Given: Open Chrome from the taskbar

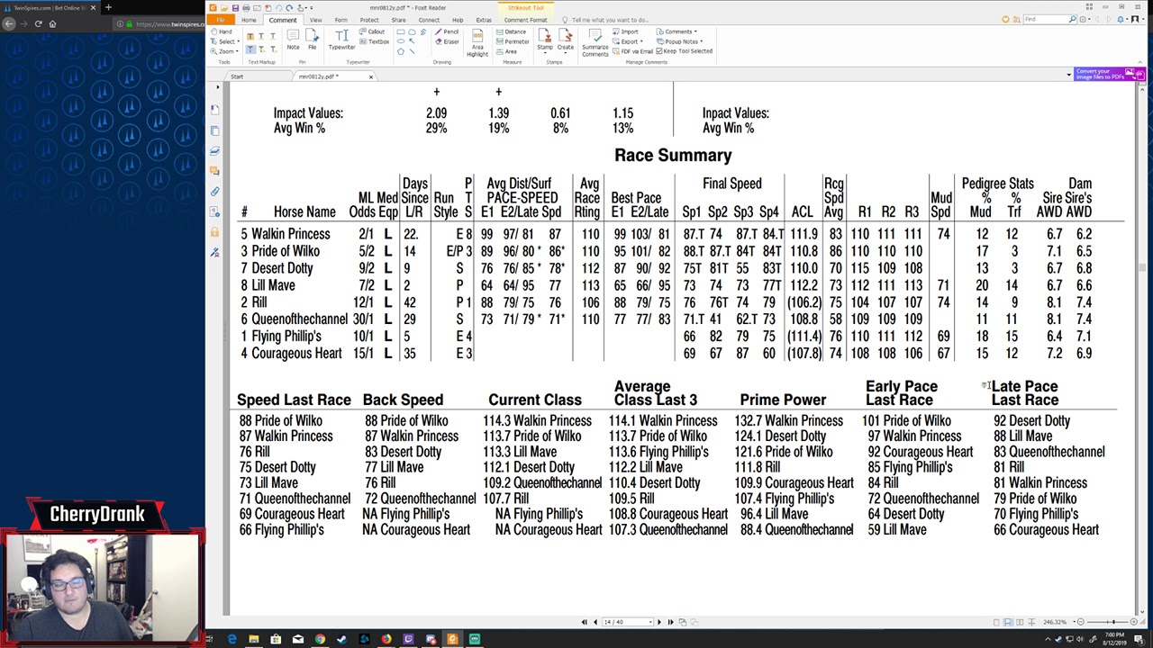Looking at the screenshot, I should pyautogui.click(x=320, y=639).
